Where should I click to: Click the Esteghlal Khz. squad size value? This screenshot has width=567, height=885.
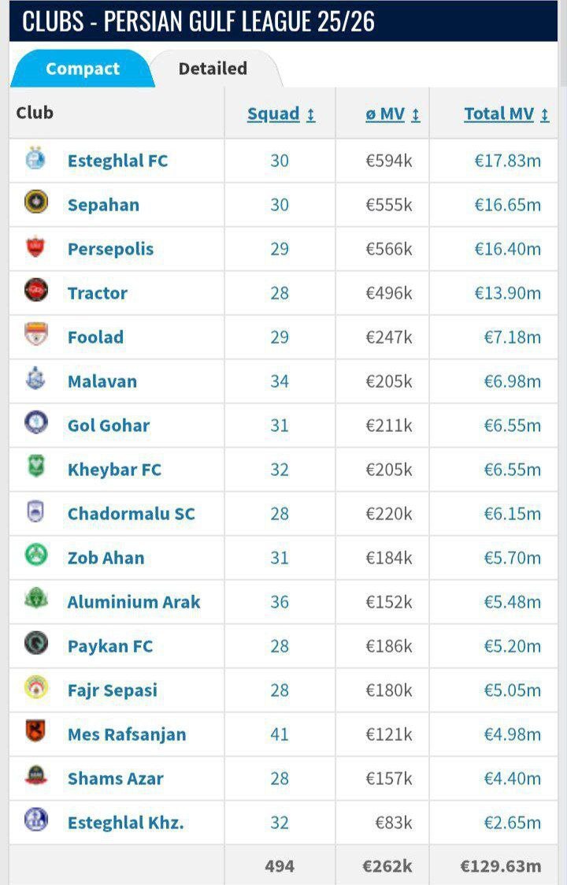[279, 823]
